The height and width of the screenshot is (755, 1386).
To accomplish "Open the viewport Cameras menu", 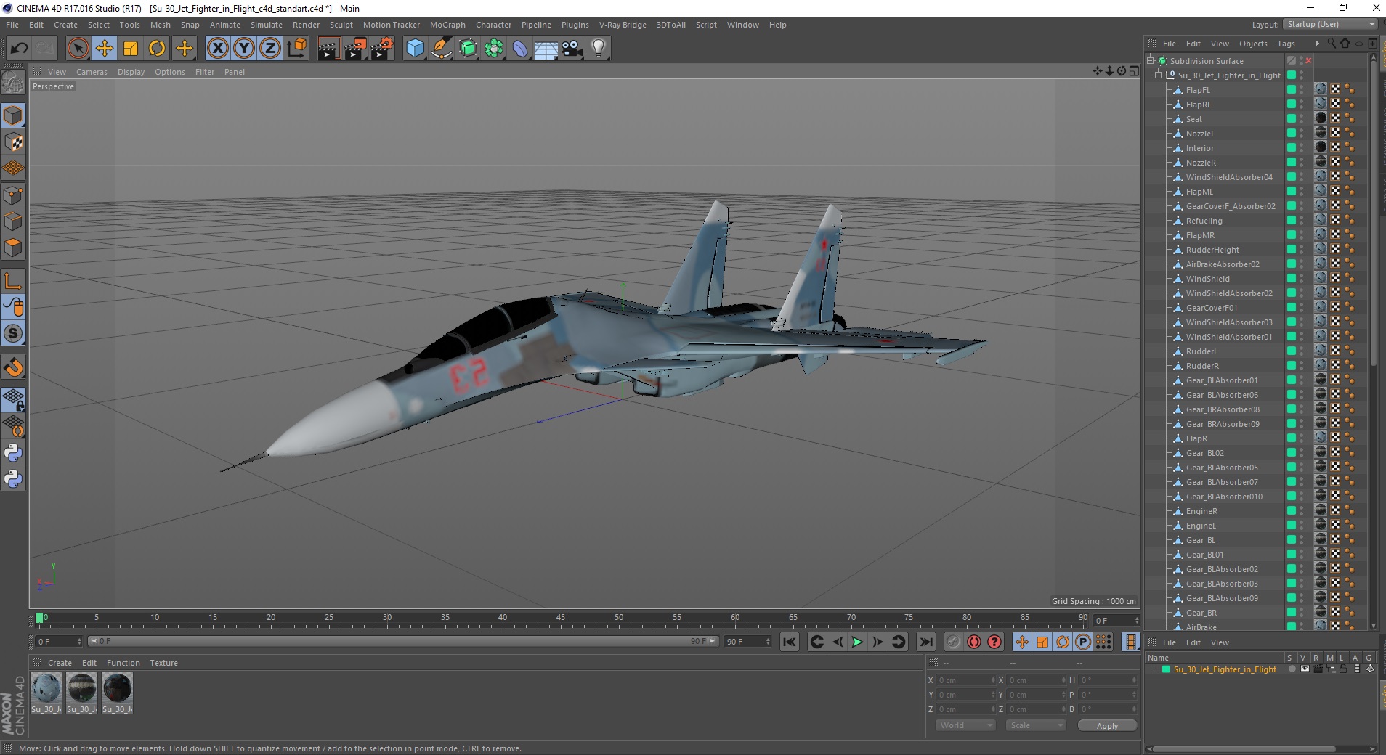I will [x=92, y=72].
